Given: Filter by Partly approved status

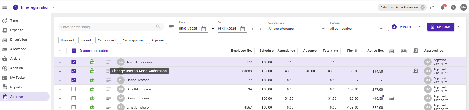Looking at the screenshot, I should (133, 40).
